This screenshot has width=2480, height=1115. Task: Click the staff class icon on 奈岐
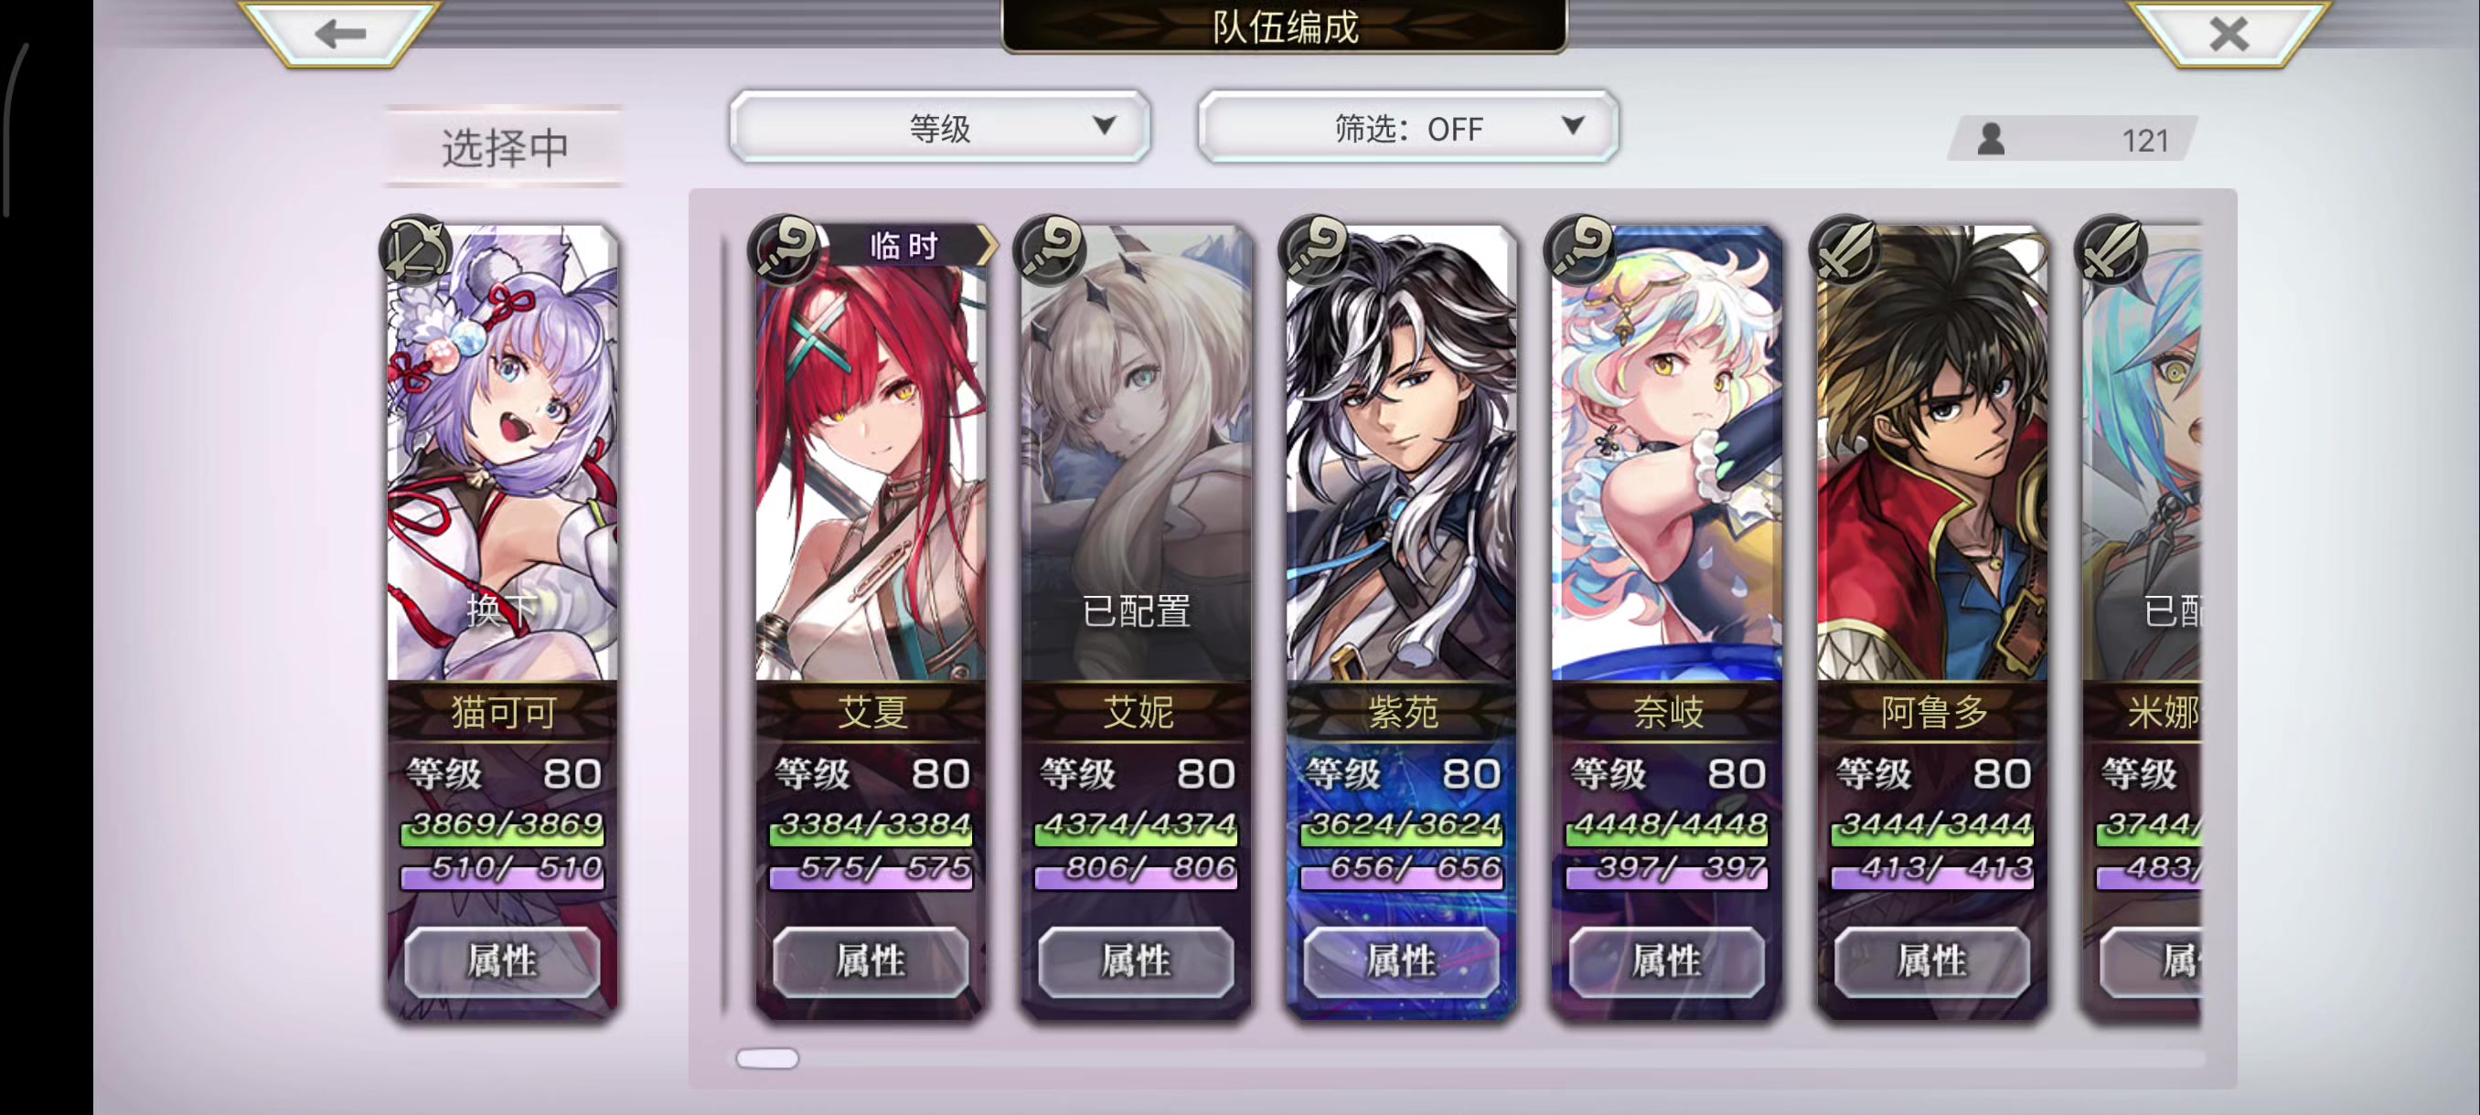point(1581,250)
